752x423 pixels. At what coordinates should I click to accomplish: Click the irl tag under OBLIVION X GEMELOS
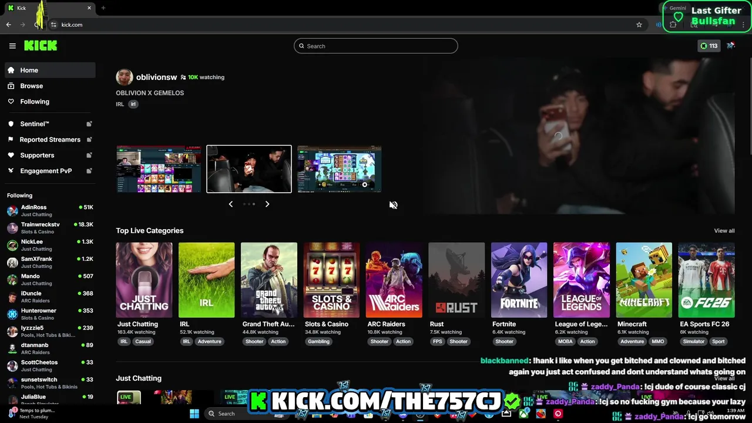pyautogui.click(x=133, y=104)
